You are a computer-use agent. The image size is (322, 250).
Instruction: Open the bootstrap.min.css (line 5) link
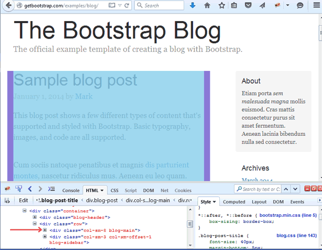pos(288,215)
